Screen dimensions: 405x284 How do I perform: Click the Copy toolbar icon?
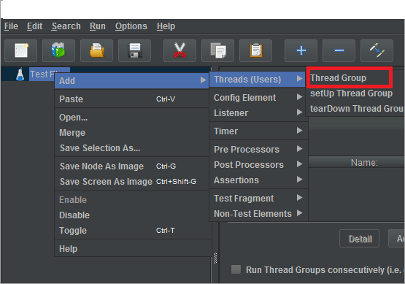217,50
